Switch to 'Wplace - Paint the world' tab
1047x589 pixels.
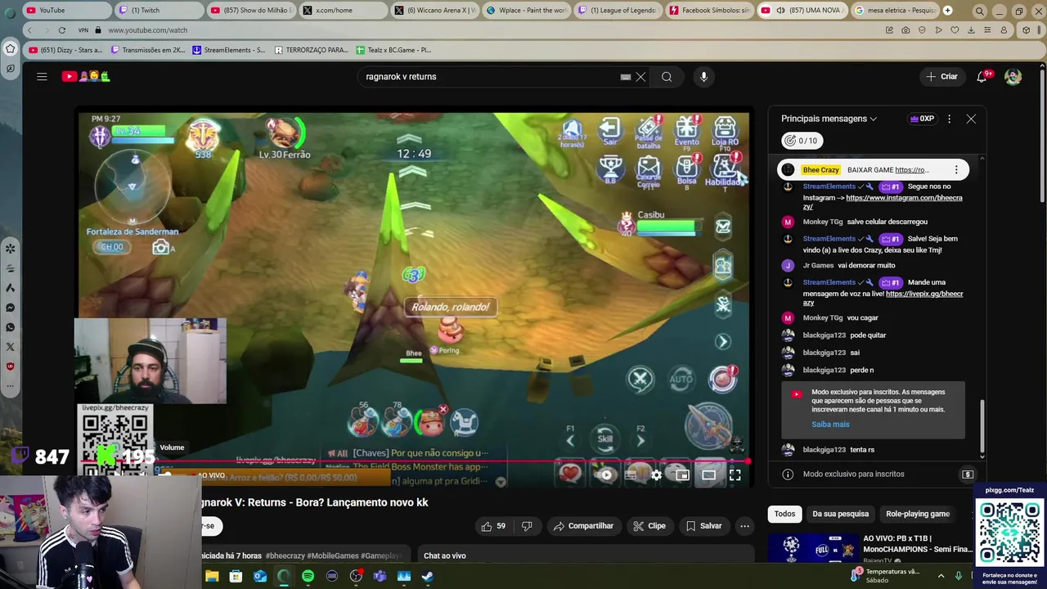(526, 11)
